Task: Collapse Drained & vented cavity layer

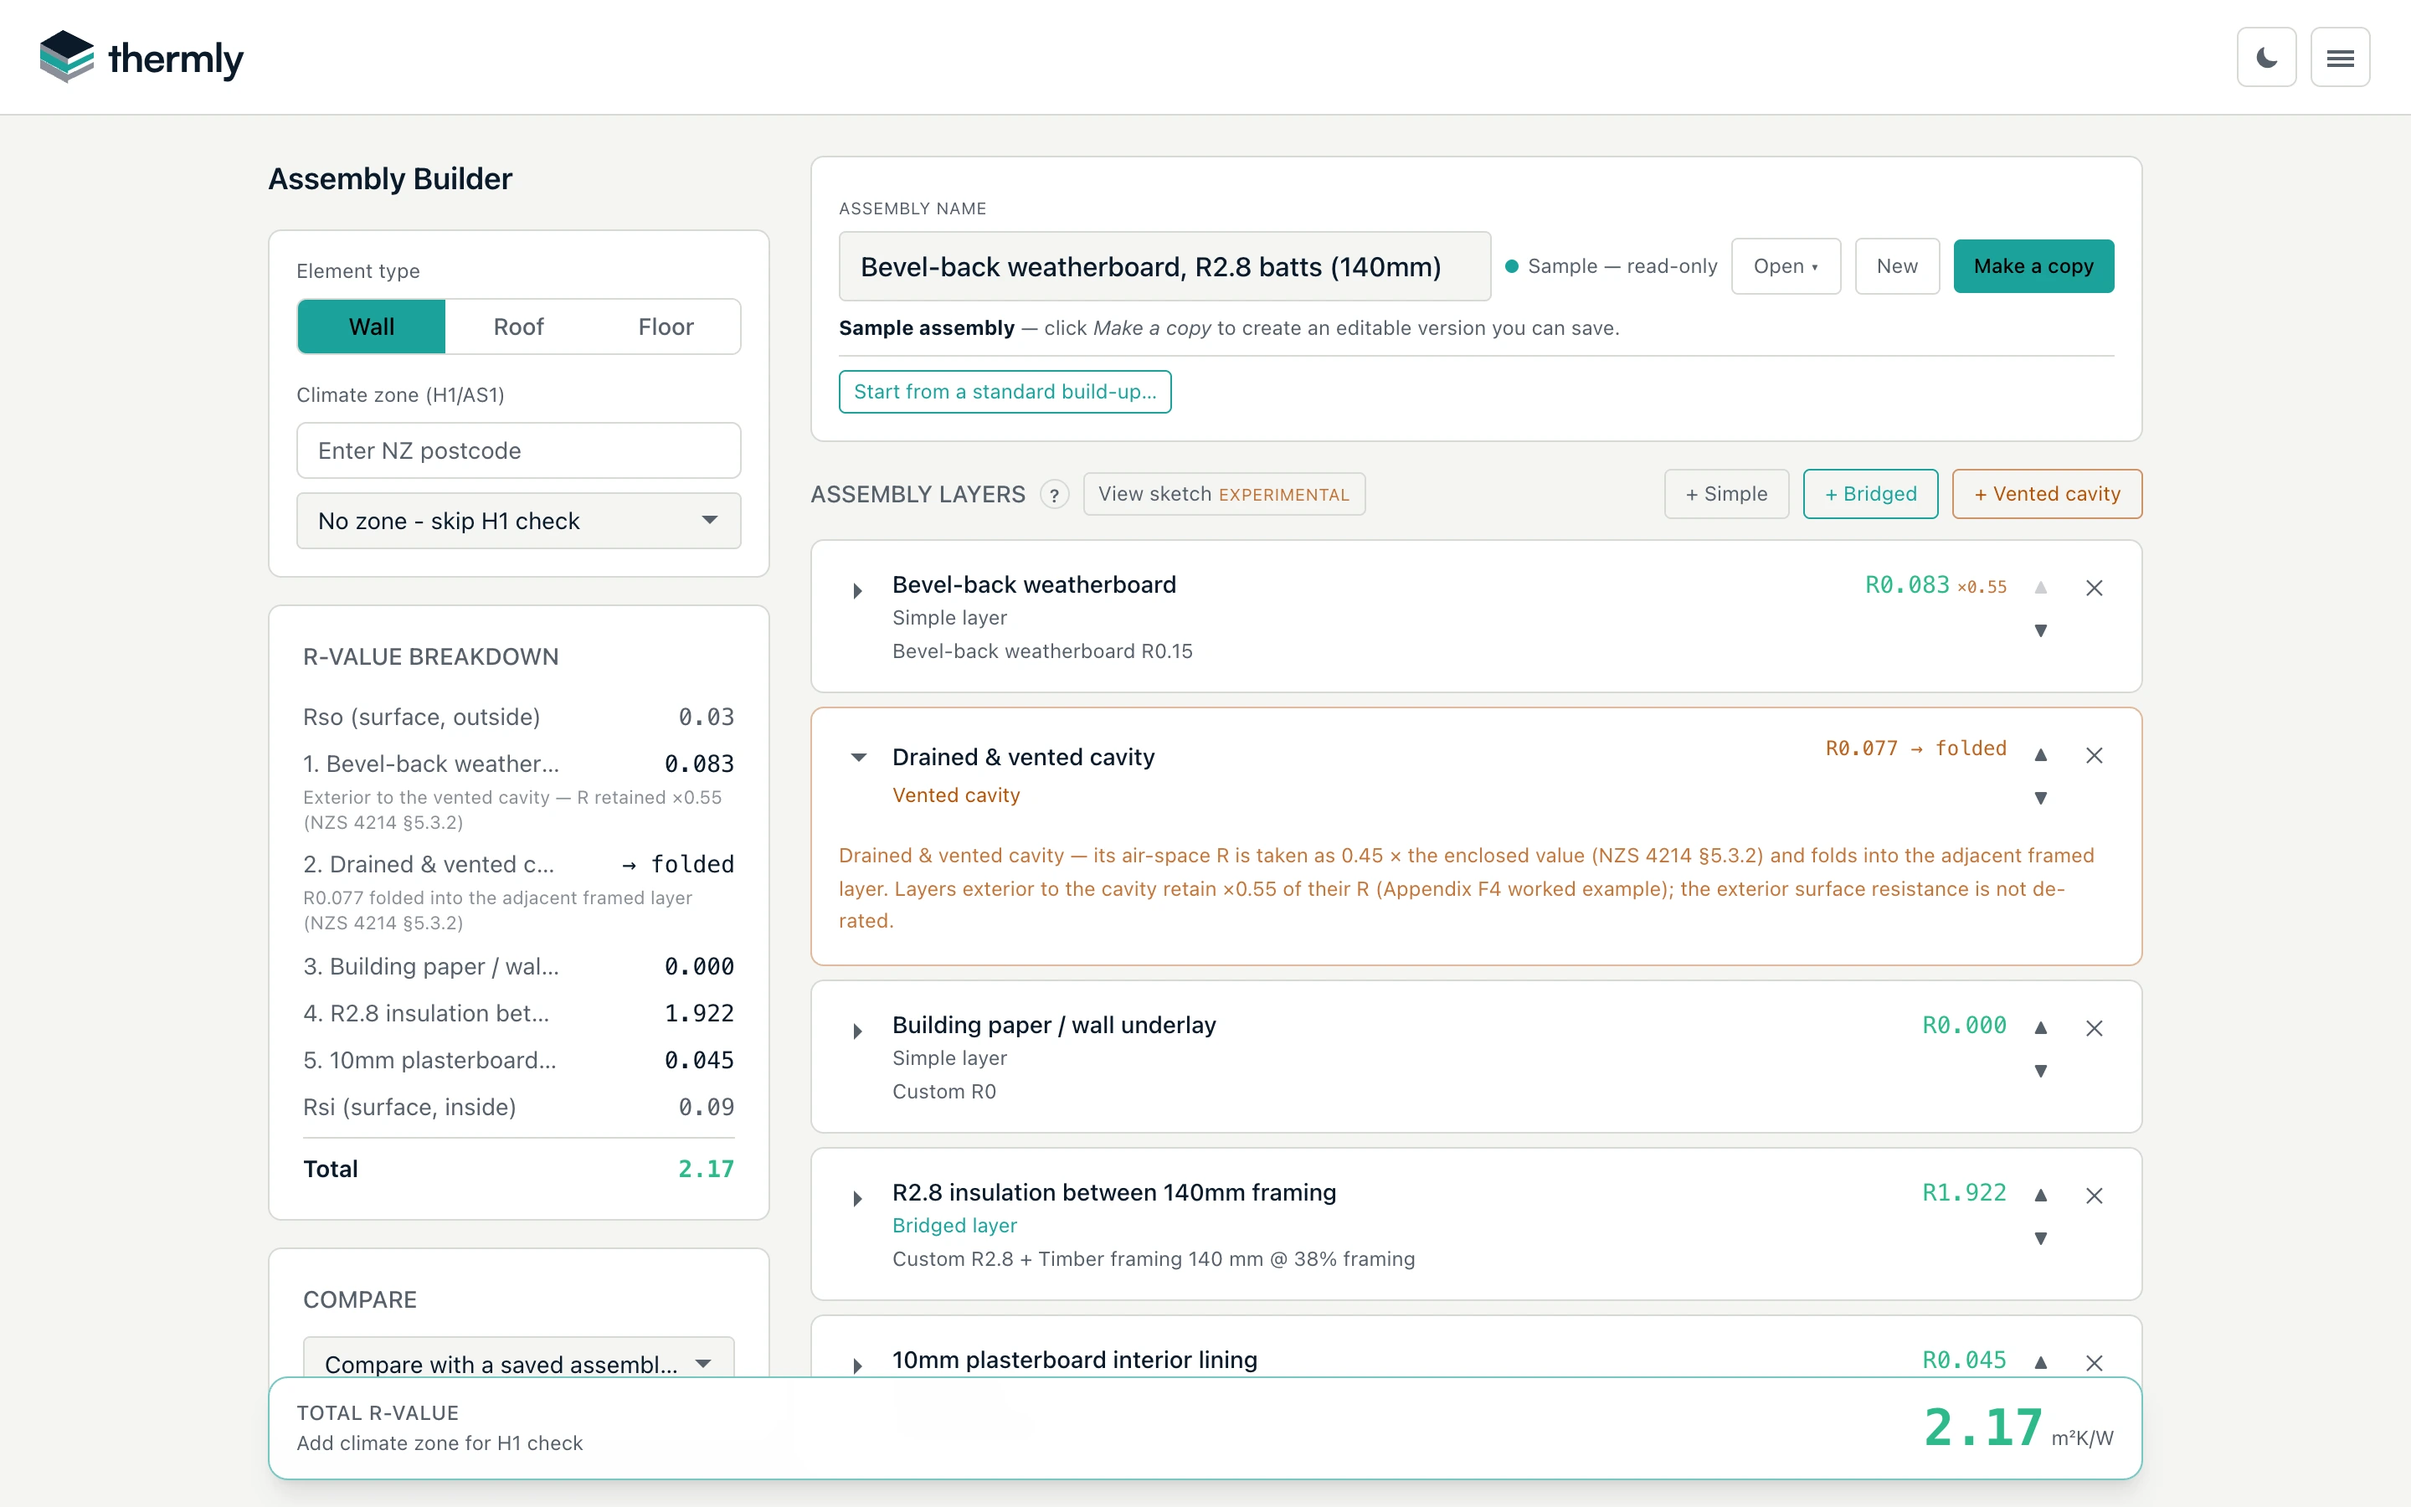Action: tap(858, 758)
